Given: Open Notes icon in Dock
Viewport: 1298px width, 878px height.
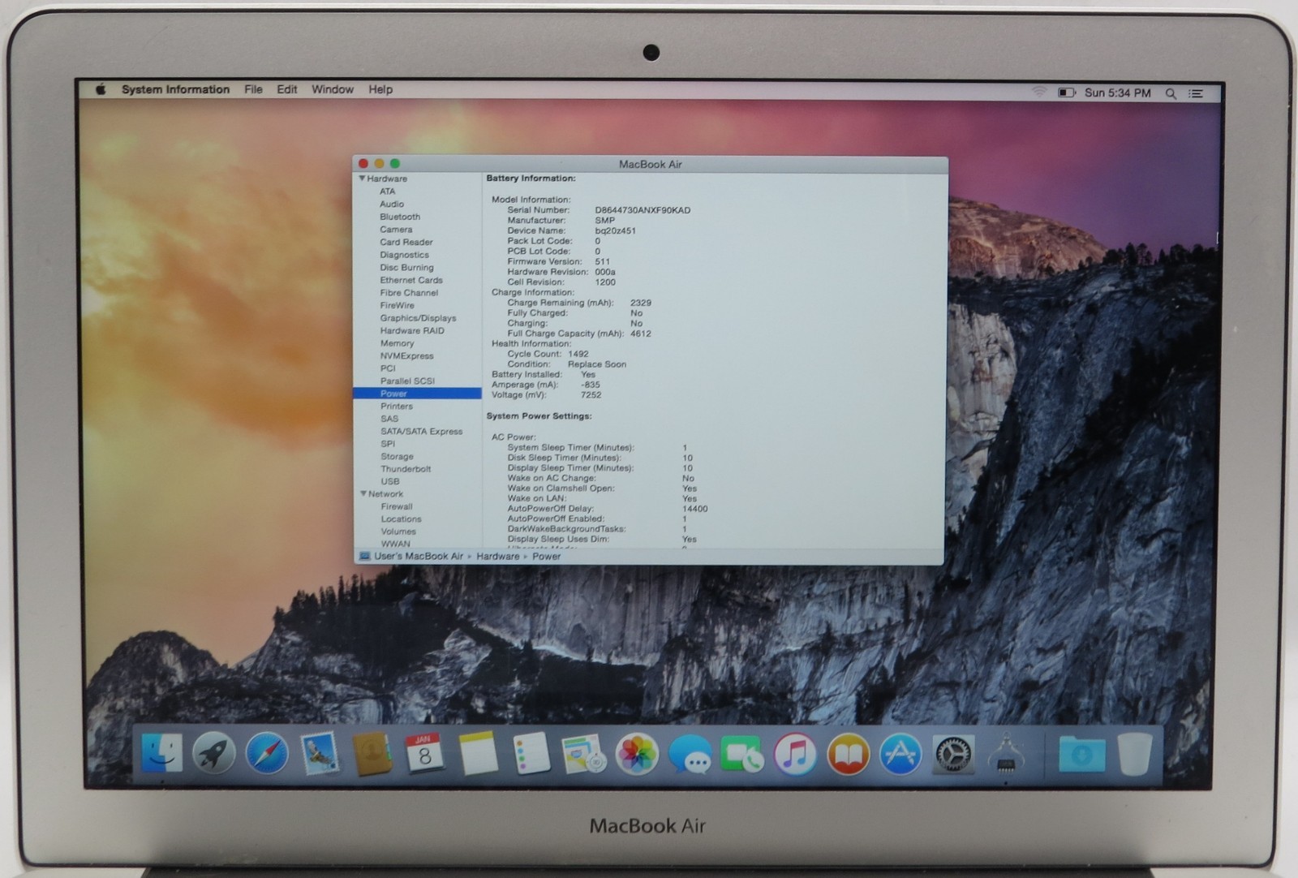Looking at the screenshot, I should 478,753.
